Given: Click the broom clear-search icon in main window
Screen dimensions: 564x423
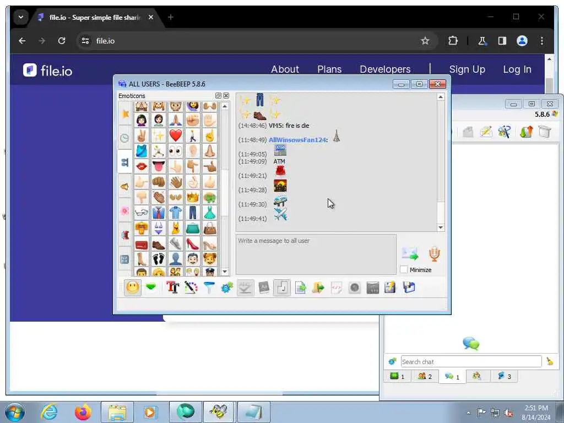Looking at the screenshot, I should tap(550, 361).
